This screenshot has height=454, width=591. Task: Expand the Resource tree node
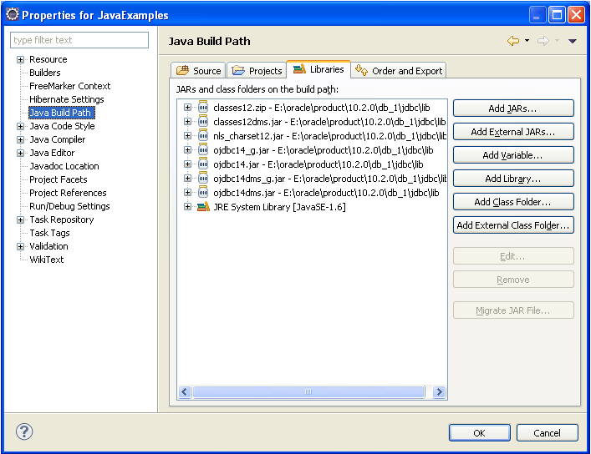[20, 59]
